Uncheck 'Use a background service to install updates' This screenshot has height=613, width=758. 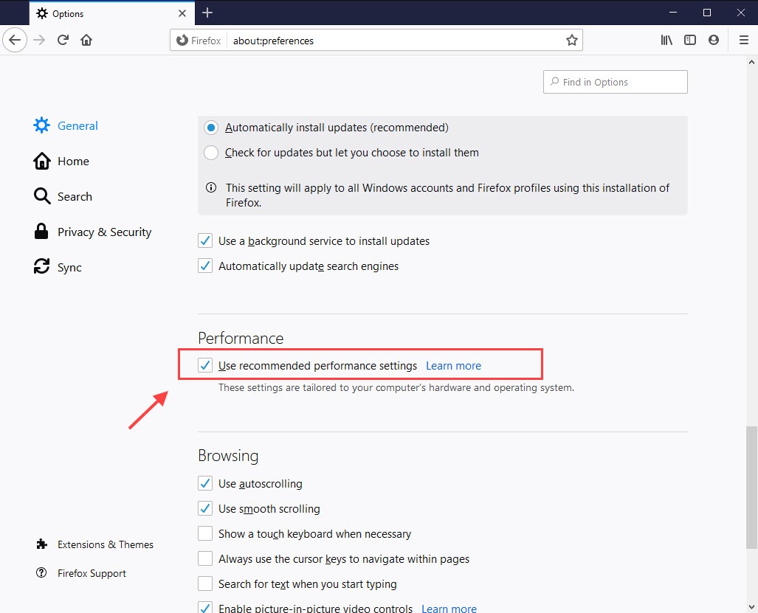204,240
